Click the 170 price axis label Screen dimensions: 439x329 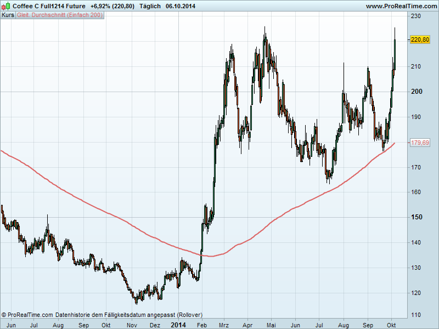[x=416, y=167]
